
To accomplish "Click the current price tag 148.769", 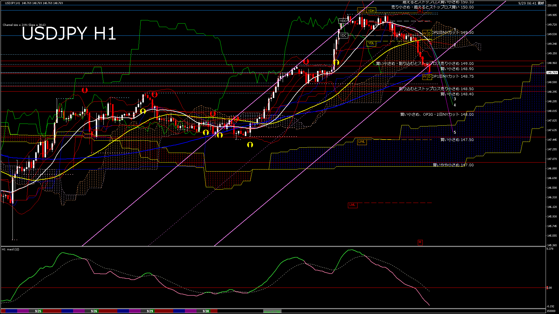I will click(552, 72).
